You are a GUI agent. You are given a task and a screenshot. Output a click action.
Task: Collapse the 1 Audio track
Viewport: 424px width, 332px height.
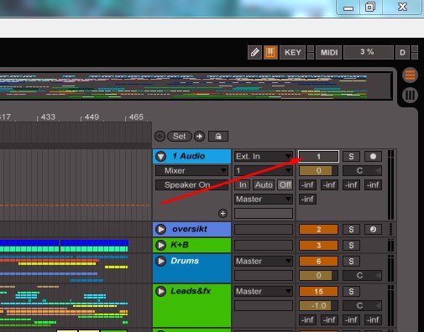[161, 156]
